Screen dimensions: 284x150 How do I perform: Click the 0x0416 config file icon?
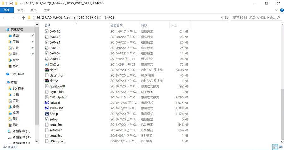(47, 31)
